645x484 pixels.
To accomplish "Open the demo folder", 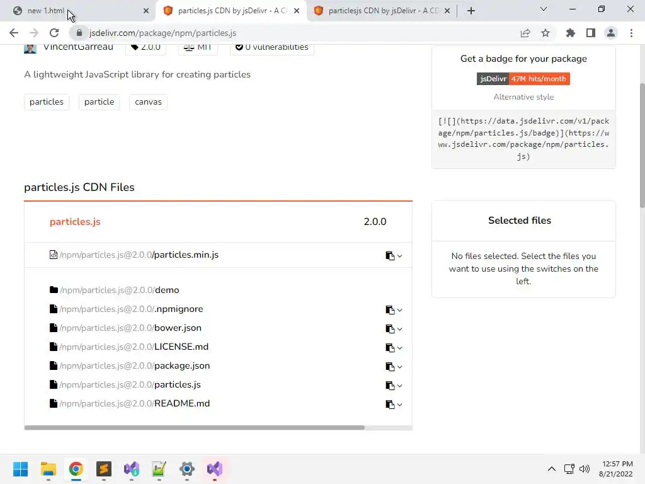I will [119, 290].
